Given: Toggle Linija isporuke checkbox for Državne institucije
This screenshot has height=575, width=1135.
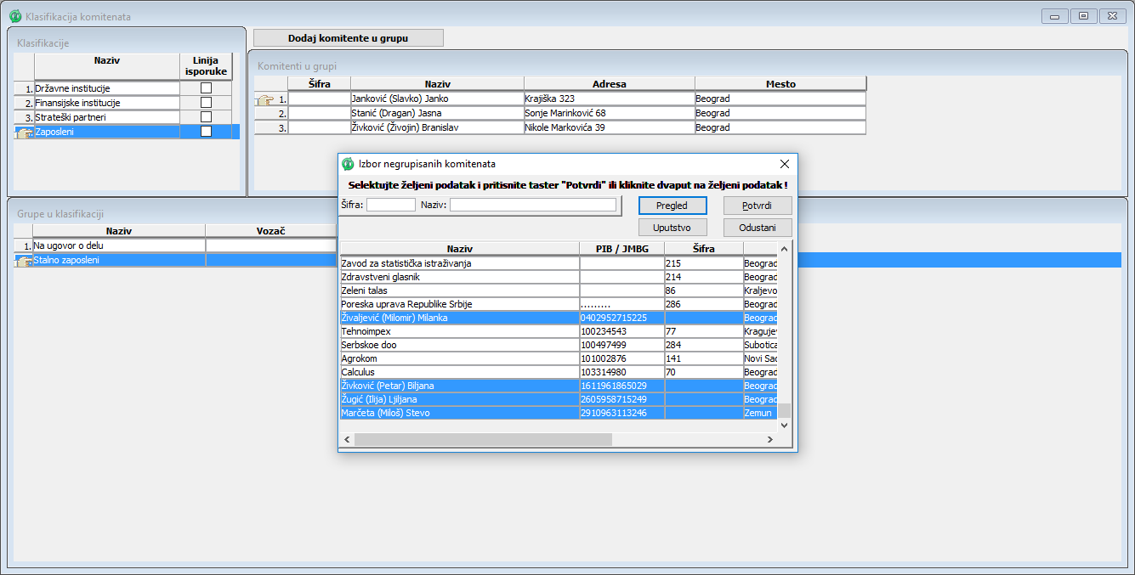Looking at the screenshot, I should point(206,88).
